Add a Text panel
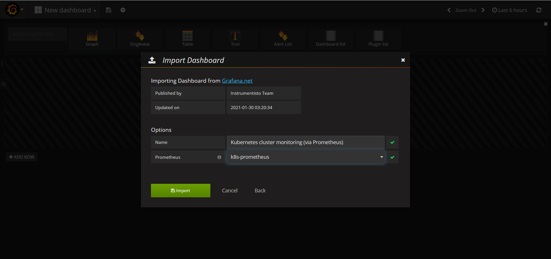Image resolution: width=551 pixels, height=259 pixels. tap(235, 39)
